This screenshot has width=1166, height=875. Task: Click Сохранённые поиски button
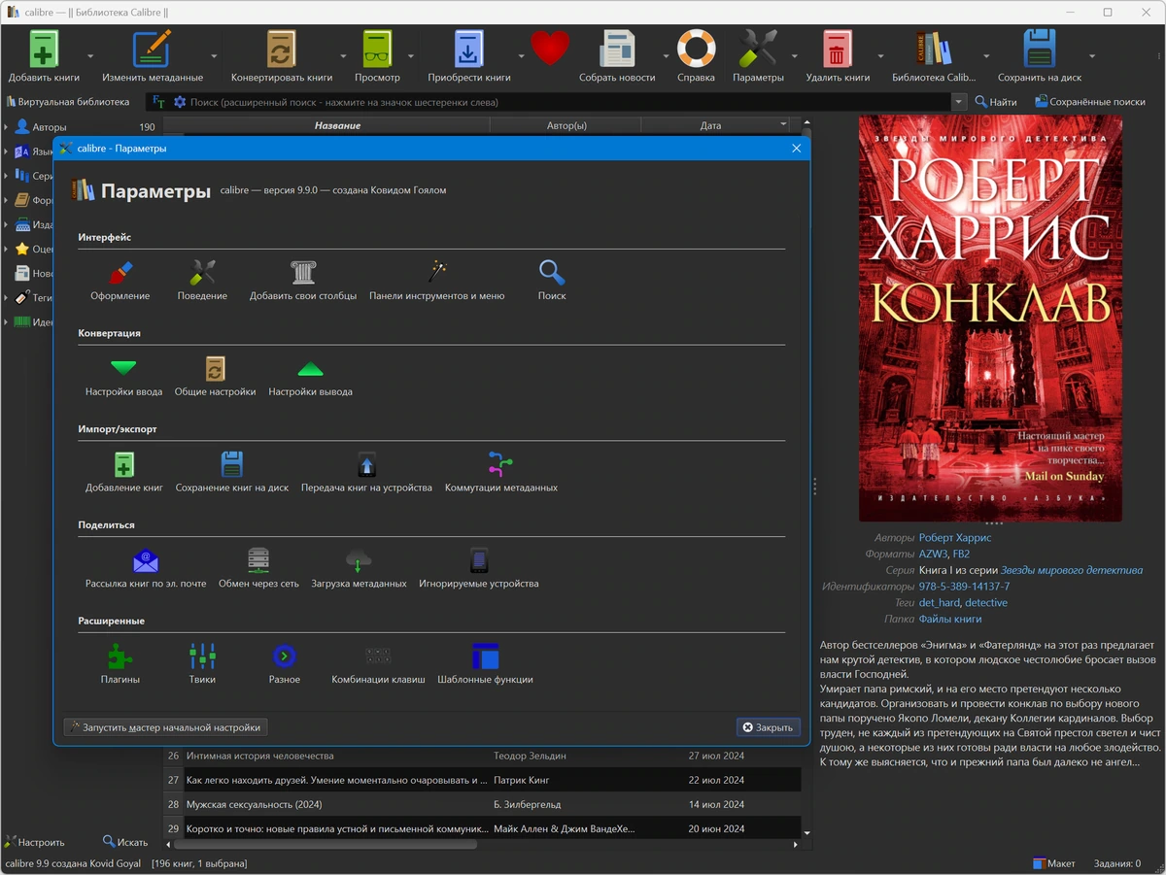click(1090, 102)
